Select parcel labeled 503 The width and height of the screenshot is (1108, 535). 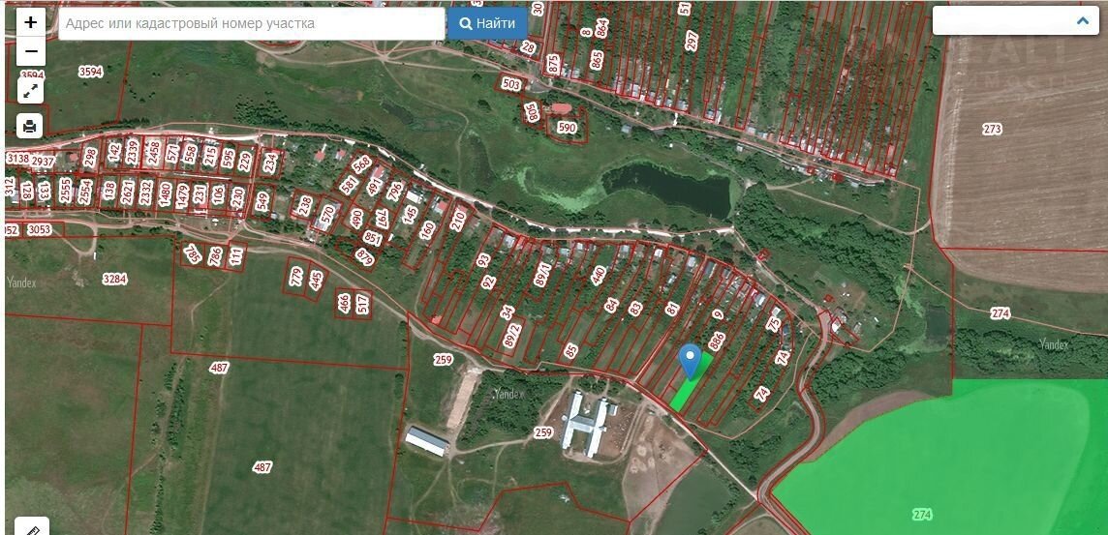(511, 85)
